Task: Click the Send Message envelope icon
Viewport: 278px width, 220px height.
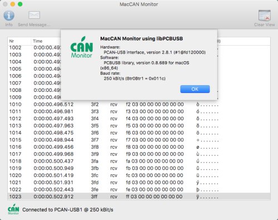Action: 34,15
